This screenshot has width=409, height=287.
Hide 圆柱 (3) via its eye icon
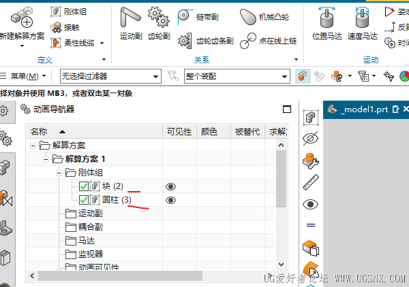click(171, 200)
